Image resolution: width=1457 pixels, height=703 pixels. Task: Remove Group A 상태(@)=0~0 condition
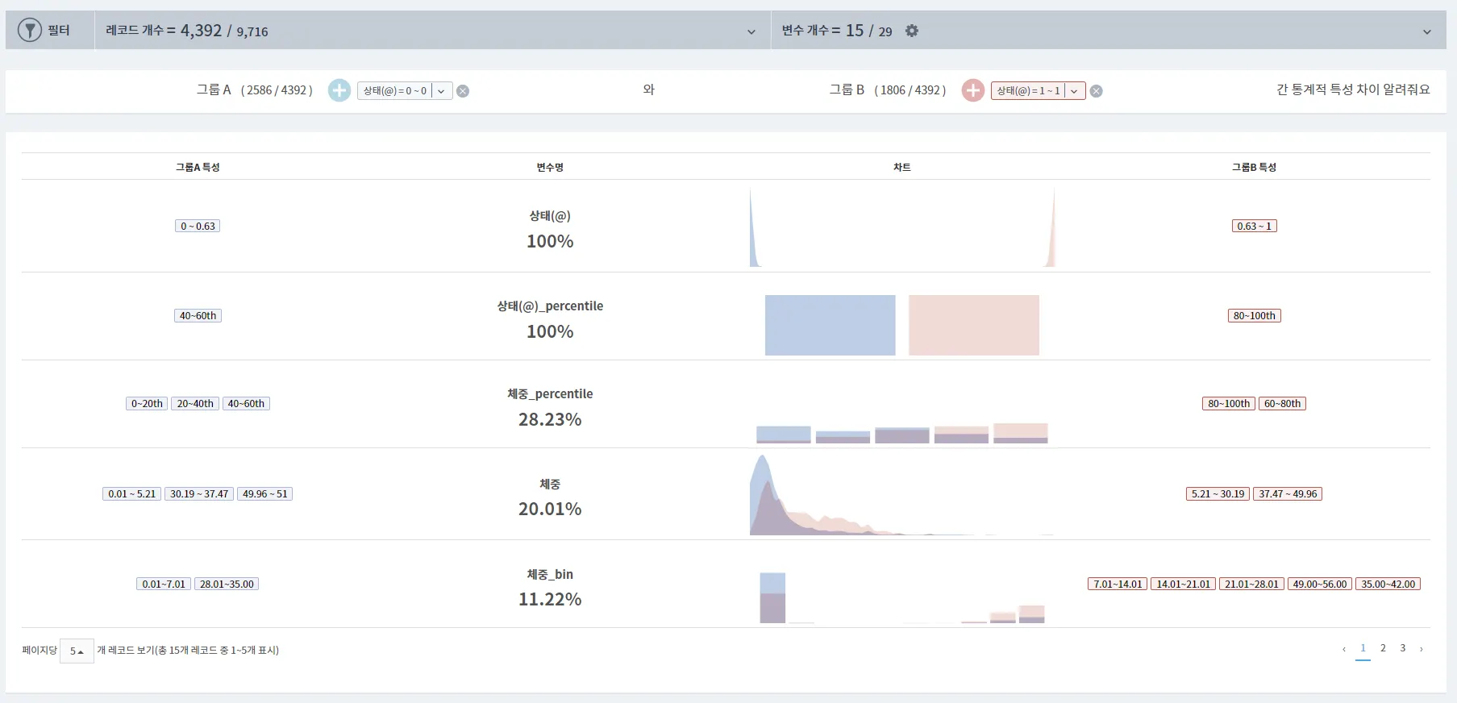click(x=463, y=91)
